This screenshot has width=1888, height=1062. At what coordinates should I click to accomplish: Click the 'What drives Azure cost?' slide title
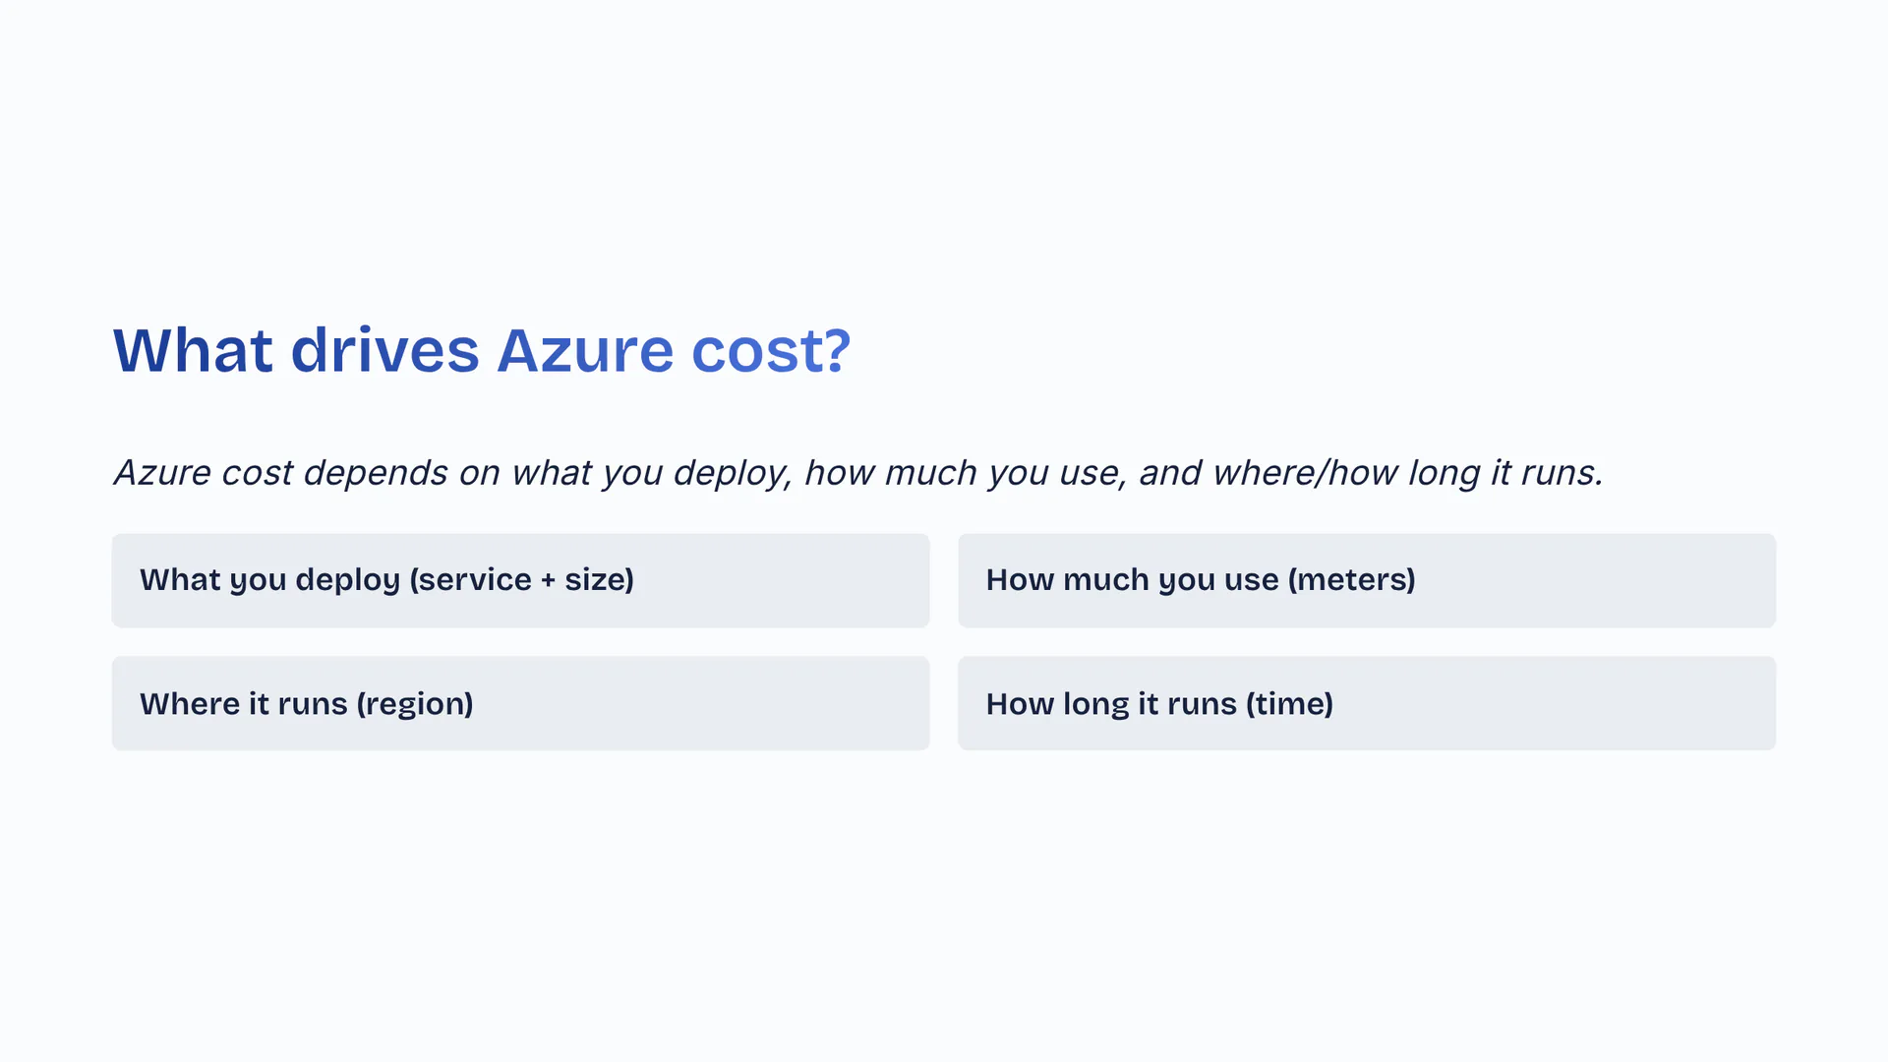coord(482,350)
